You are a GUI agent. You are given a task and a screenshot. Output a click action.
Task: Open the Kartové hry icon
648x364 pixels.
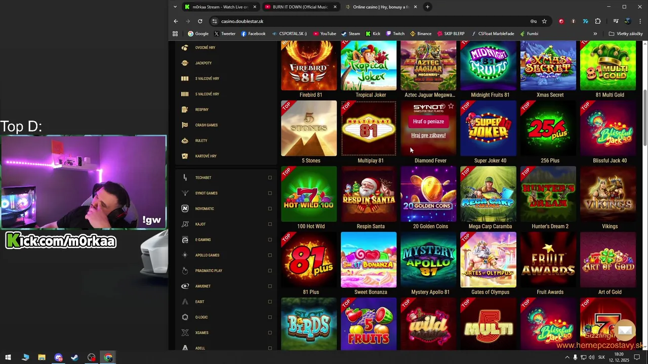pyautogui.click(x=185, y=156)
